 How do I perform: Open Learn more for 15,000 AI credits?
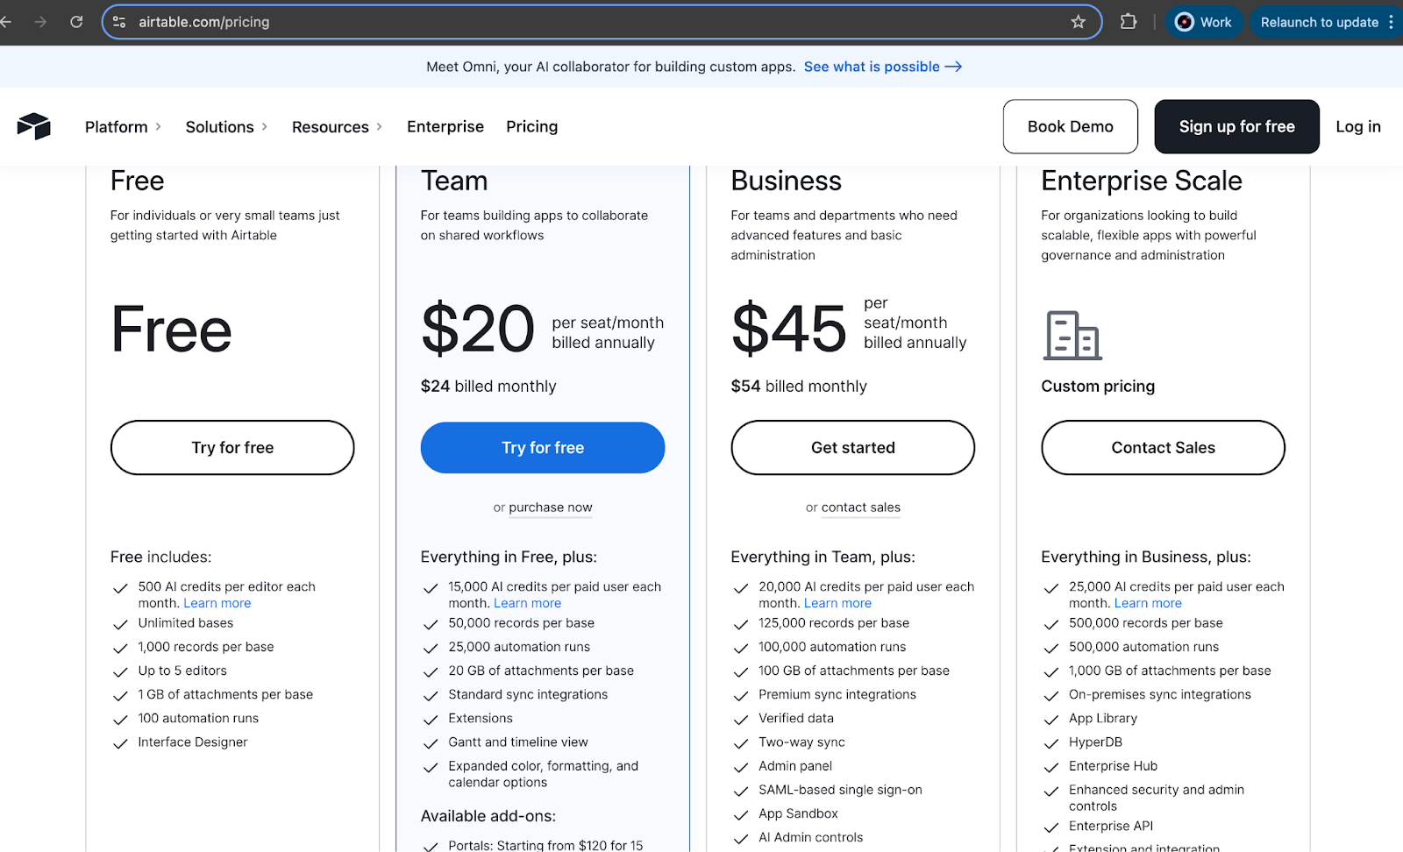click(x=528, y=603)
